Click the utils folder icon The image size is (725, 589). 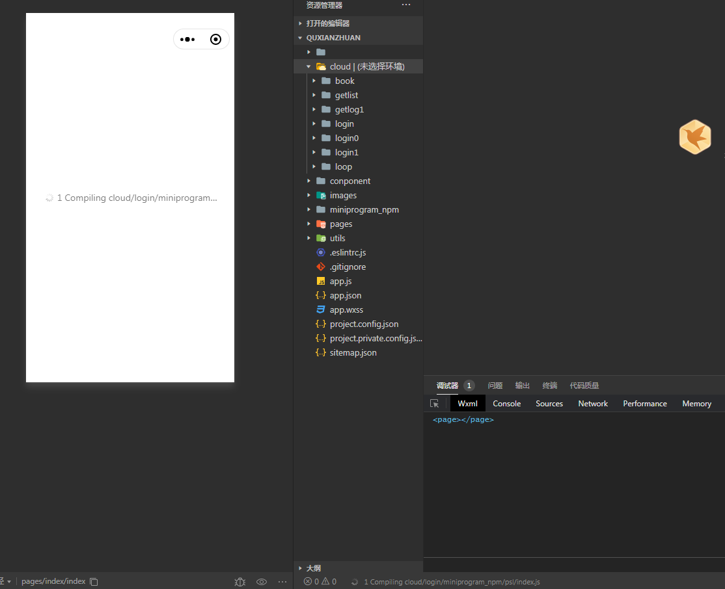click(x=321, y=239)
